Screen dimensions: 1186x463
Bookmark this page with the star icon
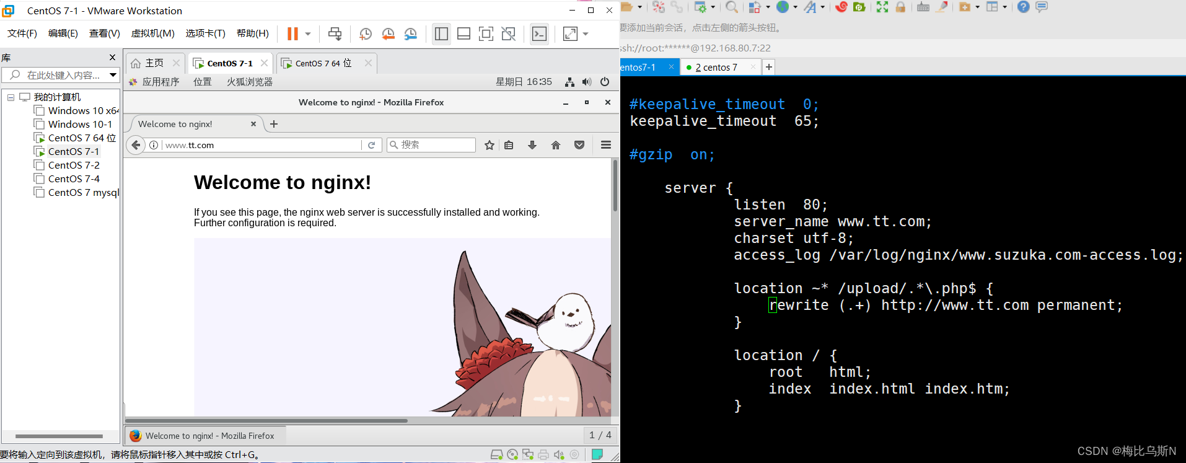pos(490,145)
